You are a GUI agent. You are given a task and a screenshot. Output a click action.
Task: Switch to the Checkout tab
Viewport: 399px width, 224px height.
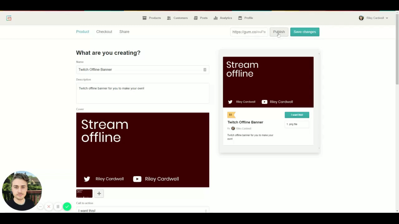(x=104, y=32)
